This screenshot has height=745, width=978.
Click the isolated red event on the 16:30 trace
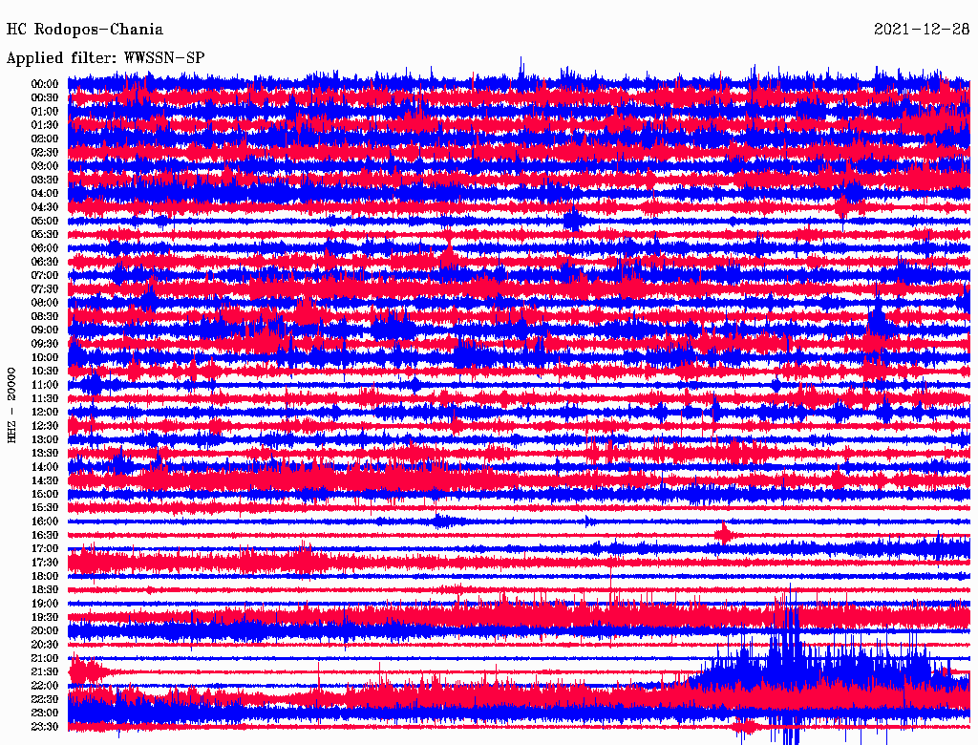pyautogui.click(x=724, y=534)
